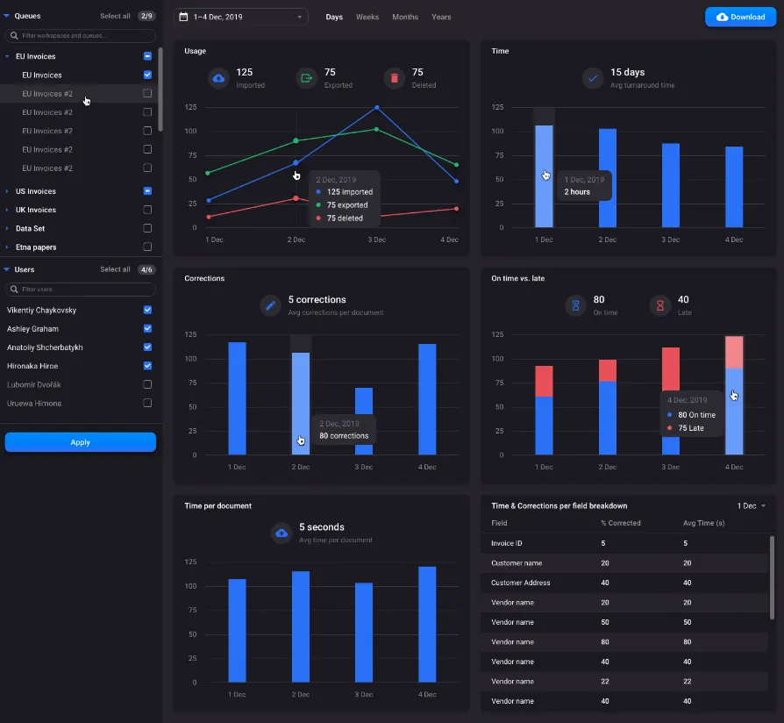
Task: Switch to the Weeks view
Action: [x=367, y=16]
